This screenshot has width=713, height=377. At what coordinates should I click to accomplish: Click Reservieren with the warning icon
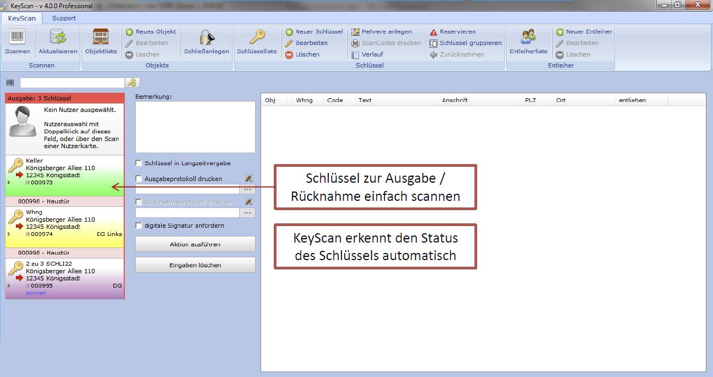click(452, 32)
